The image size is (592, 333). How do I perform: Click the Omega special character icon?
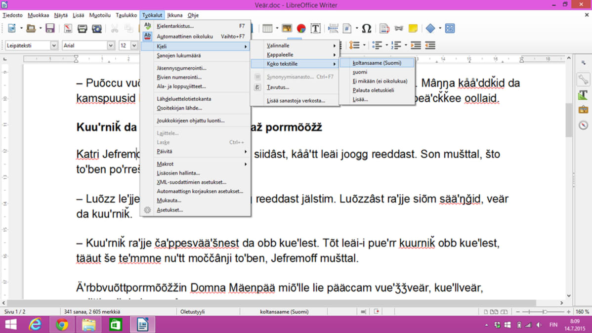(x=366, y=28)
